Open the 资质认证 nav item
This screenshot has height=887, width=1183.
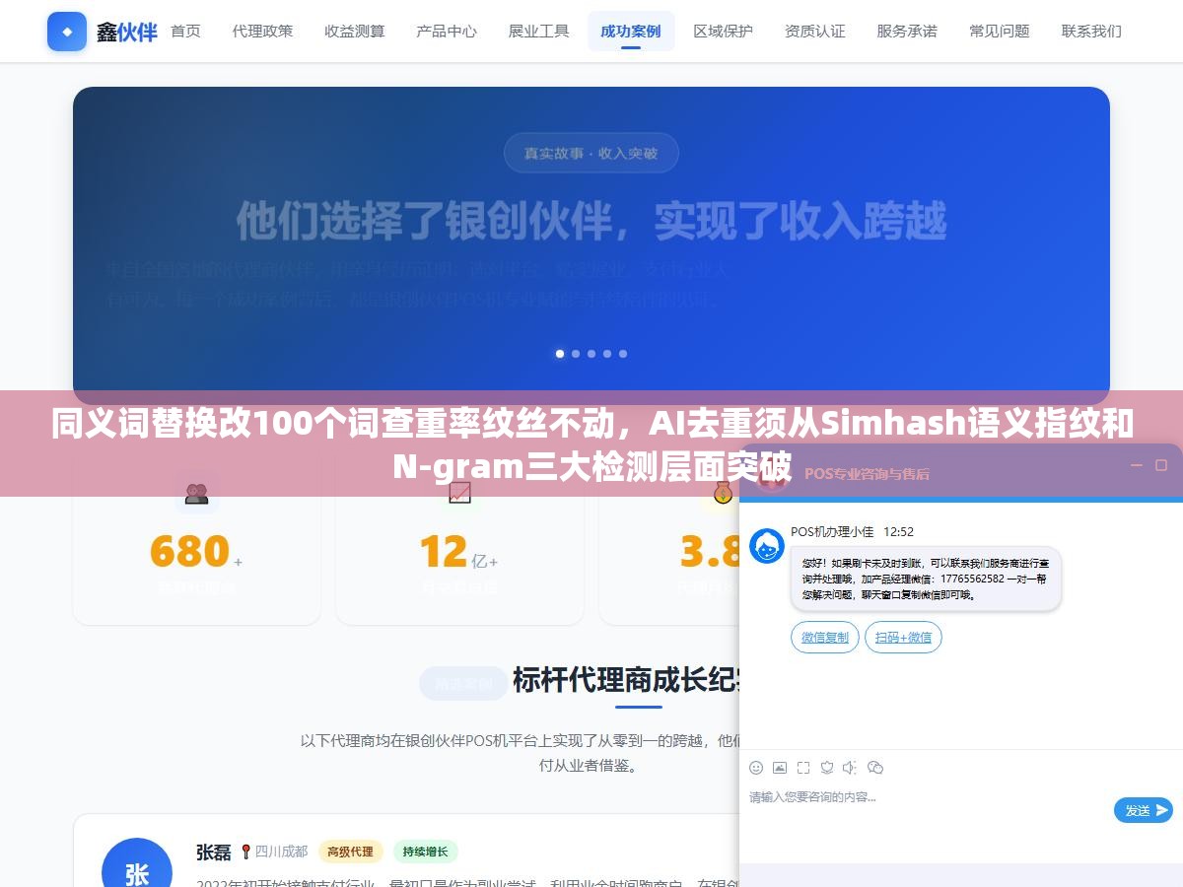click(x=815, y=32)
